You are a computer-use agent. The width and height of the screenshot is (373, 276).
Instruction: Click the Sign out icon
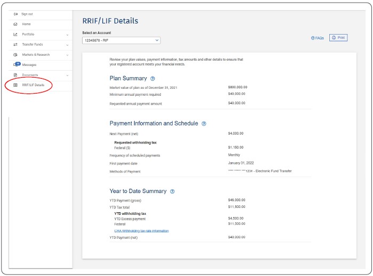coord(15,14)
